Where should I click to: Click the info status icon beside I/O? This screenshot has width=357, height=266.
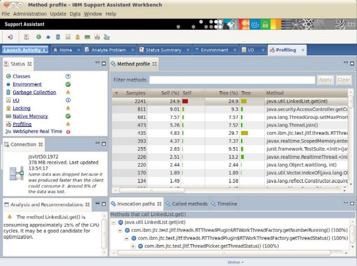[68, 100]
